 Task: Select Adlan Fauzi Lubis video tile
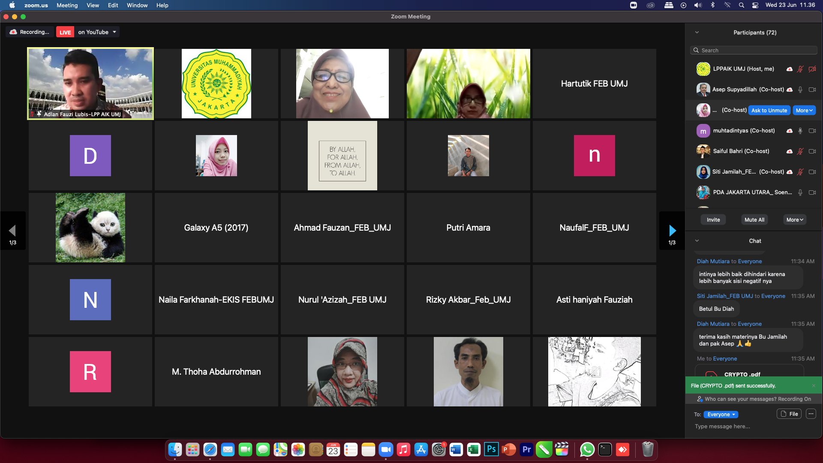(90, 84)
